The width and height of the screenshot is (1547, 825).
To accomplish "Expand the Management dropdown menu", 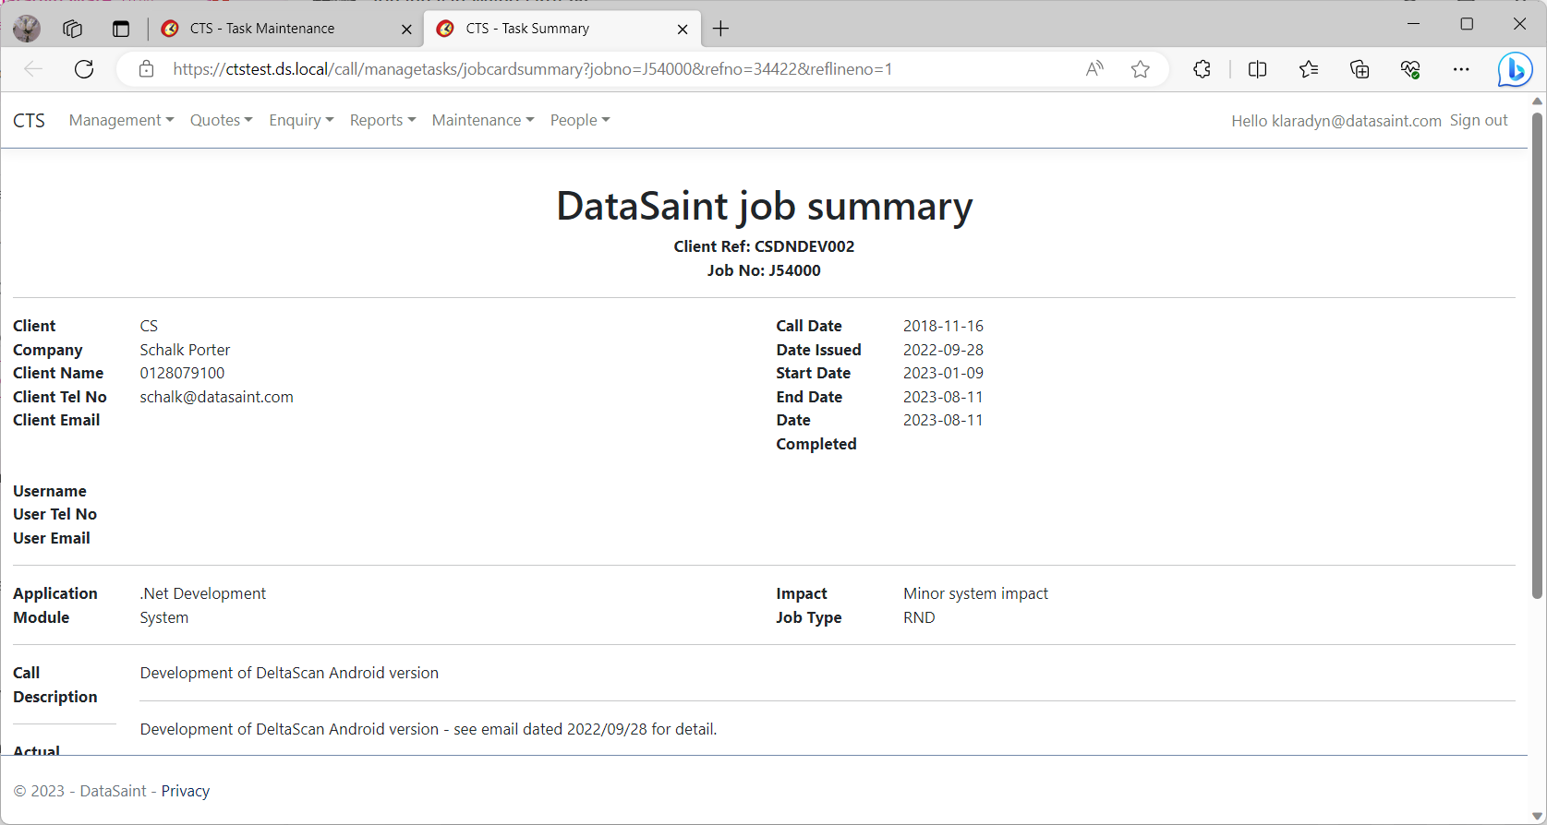I will tap(121, 120).
